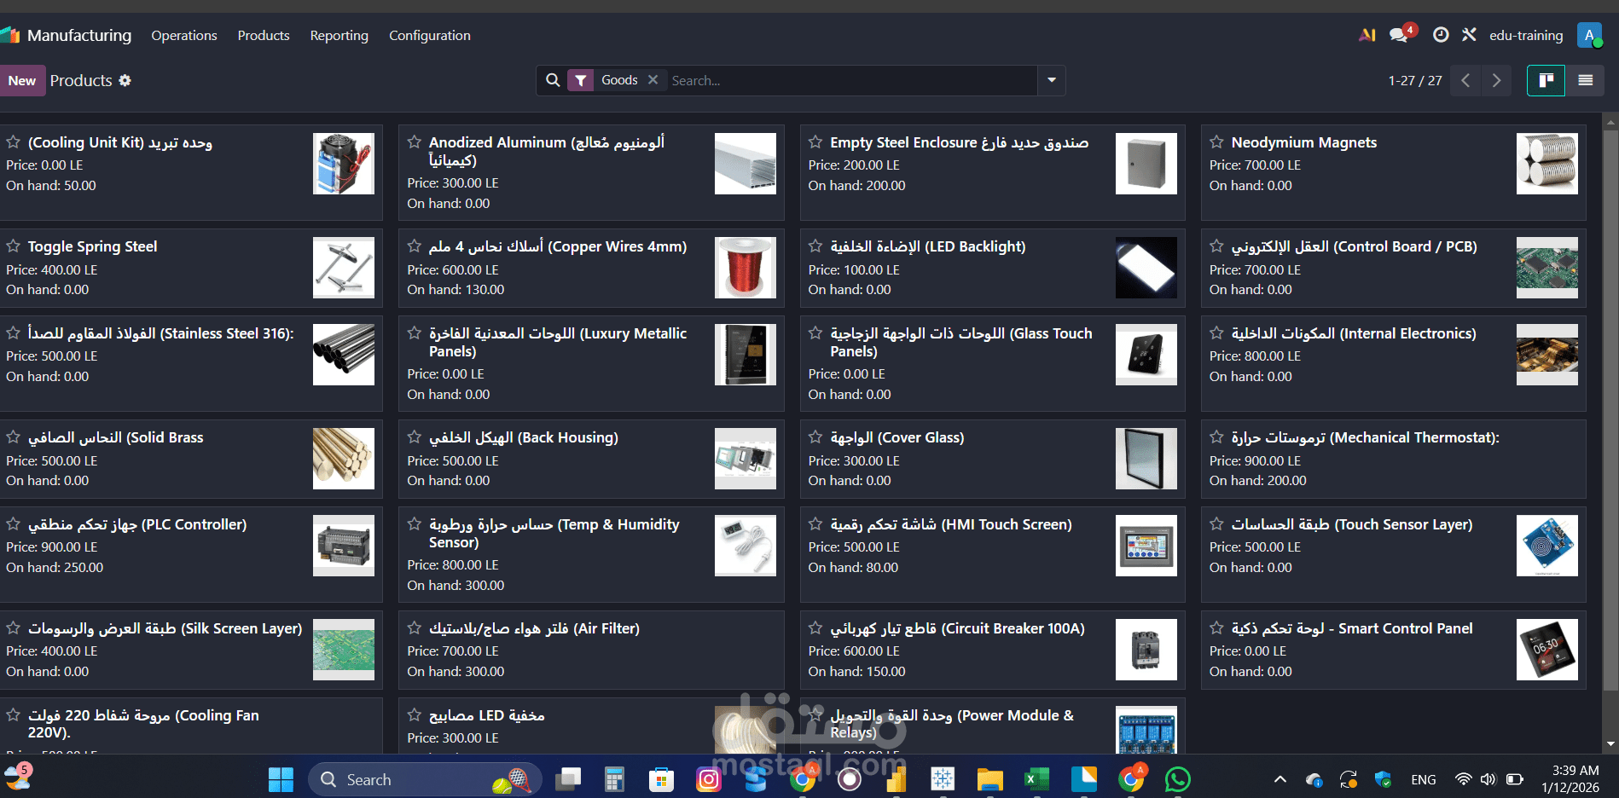Click the Goods filter funnel icon
Viewport: 1619px width, 798px height.
point(581,80)
